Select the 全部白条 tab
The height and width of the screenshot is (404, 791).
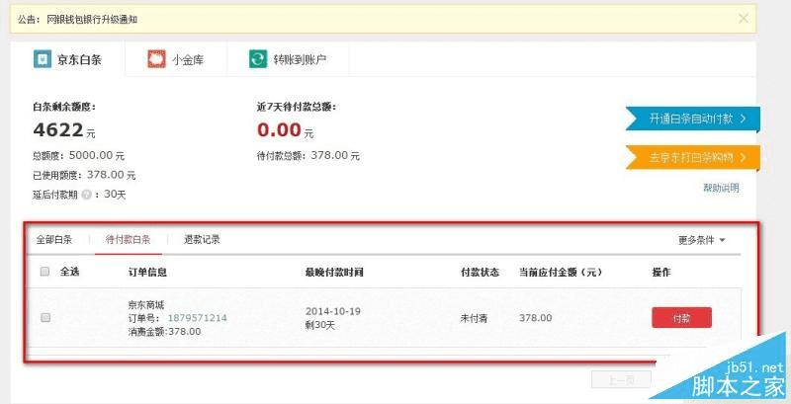point(54,240)
